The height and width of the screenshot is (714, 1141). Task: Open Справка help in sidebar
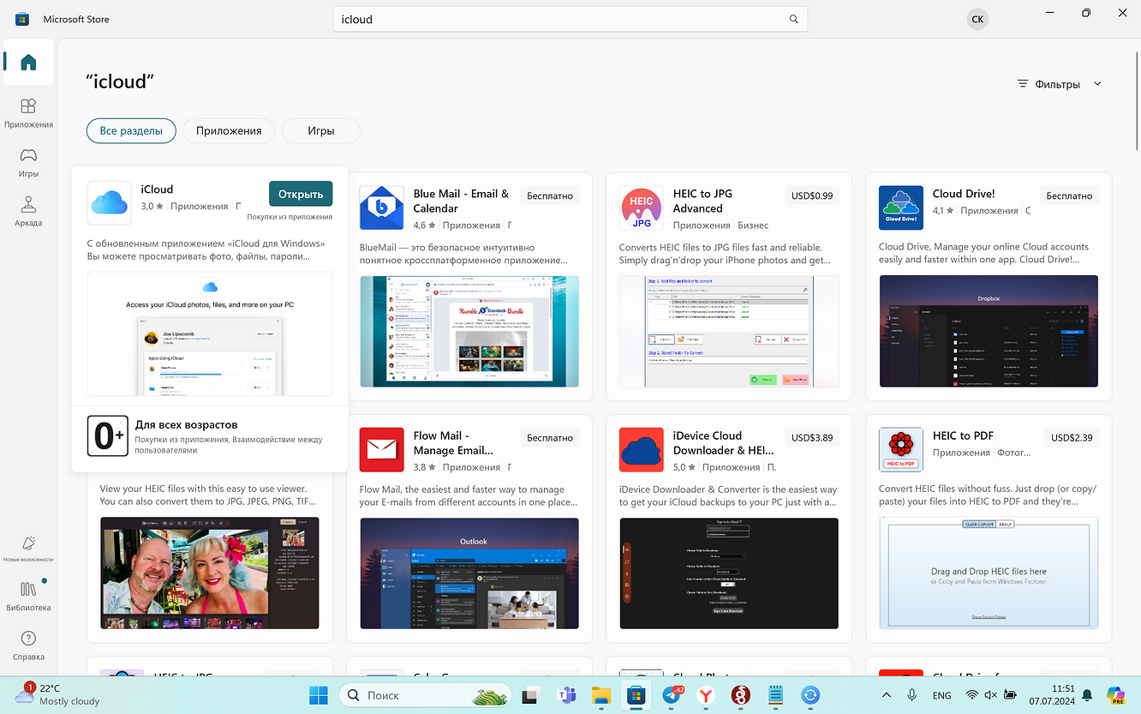point(28,645)
